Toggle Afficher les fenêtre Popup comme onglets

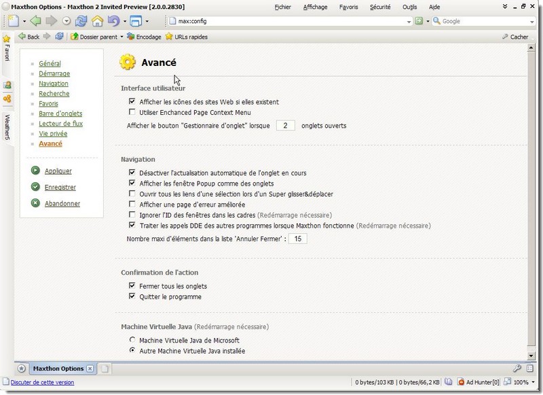tap(132, 183)
